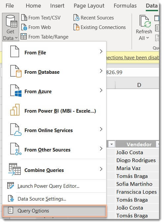
Task: Select Query Options label
Action: pyautogui.click(x=33, y=211)
